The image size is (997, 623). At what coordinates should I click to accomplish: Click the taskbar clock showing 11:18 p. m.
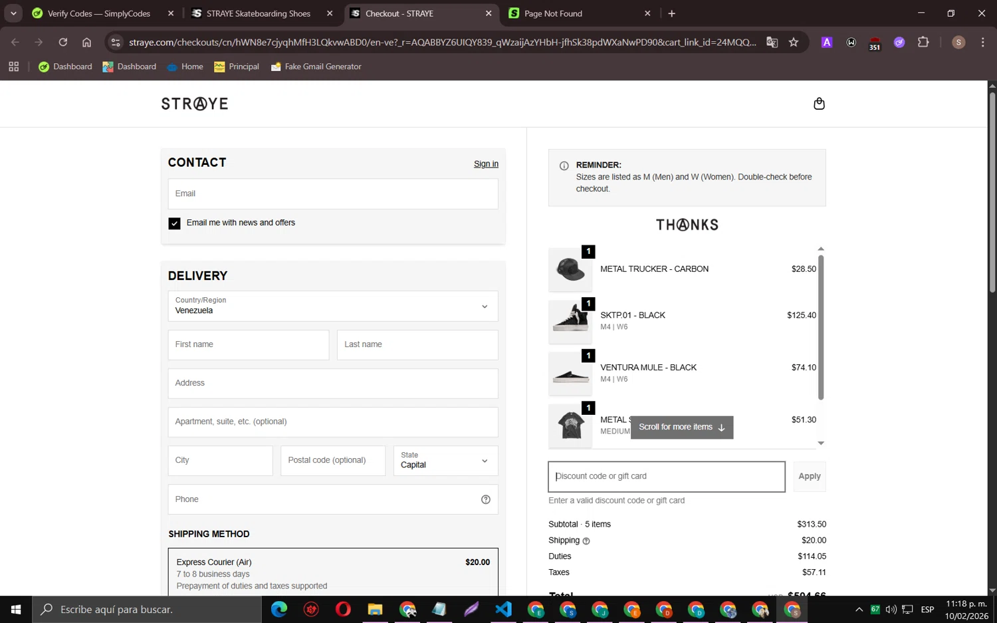966,609
